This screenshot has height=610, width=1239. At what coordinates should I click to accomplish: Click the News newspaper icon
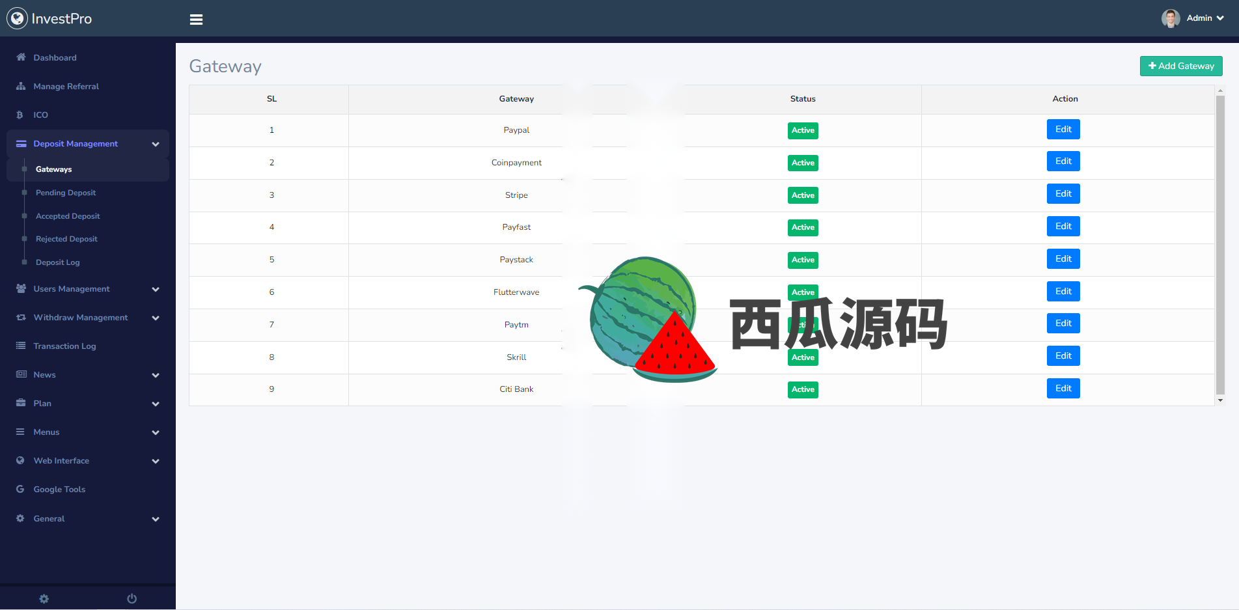[x=21, y=374]
